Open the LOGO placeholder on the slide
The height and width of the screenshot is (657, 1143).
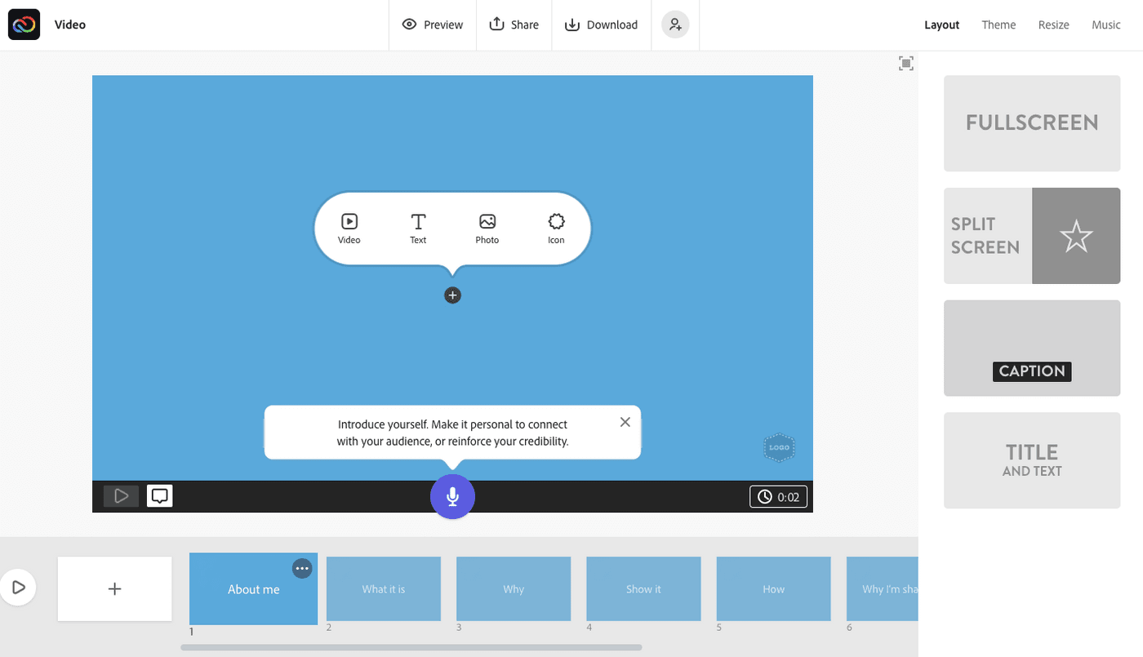coord(778,447)
